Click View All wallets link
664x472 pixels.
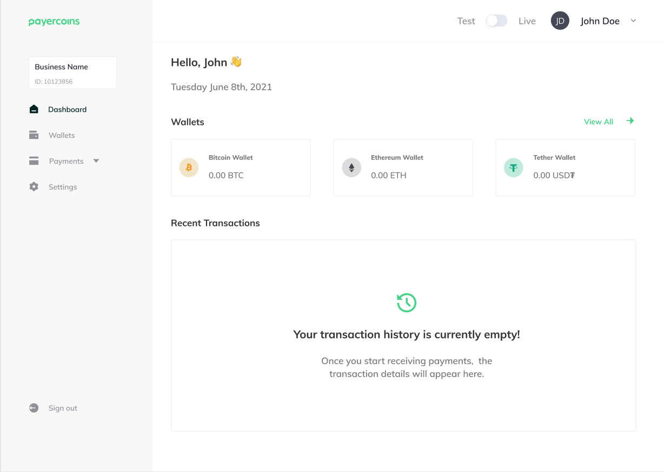coord(599,121)
